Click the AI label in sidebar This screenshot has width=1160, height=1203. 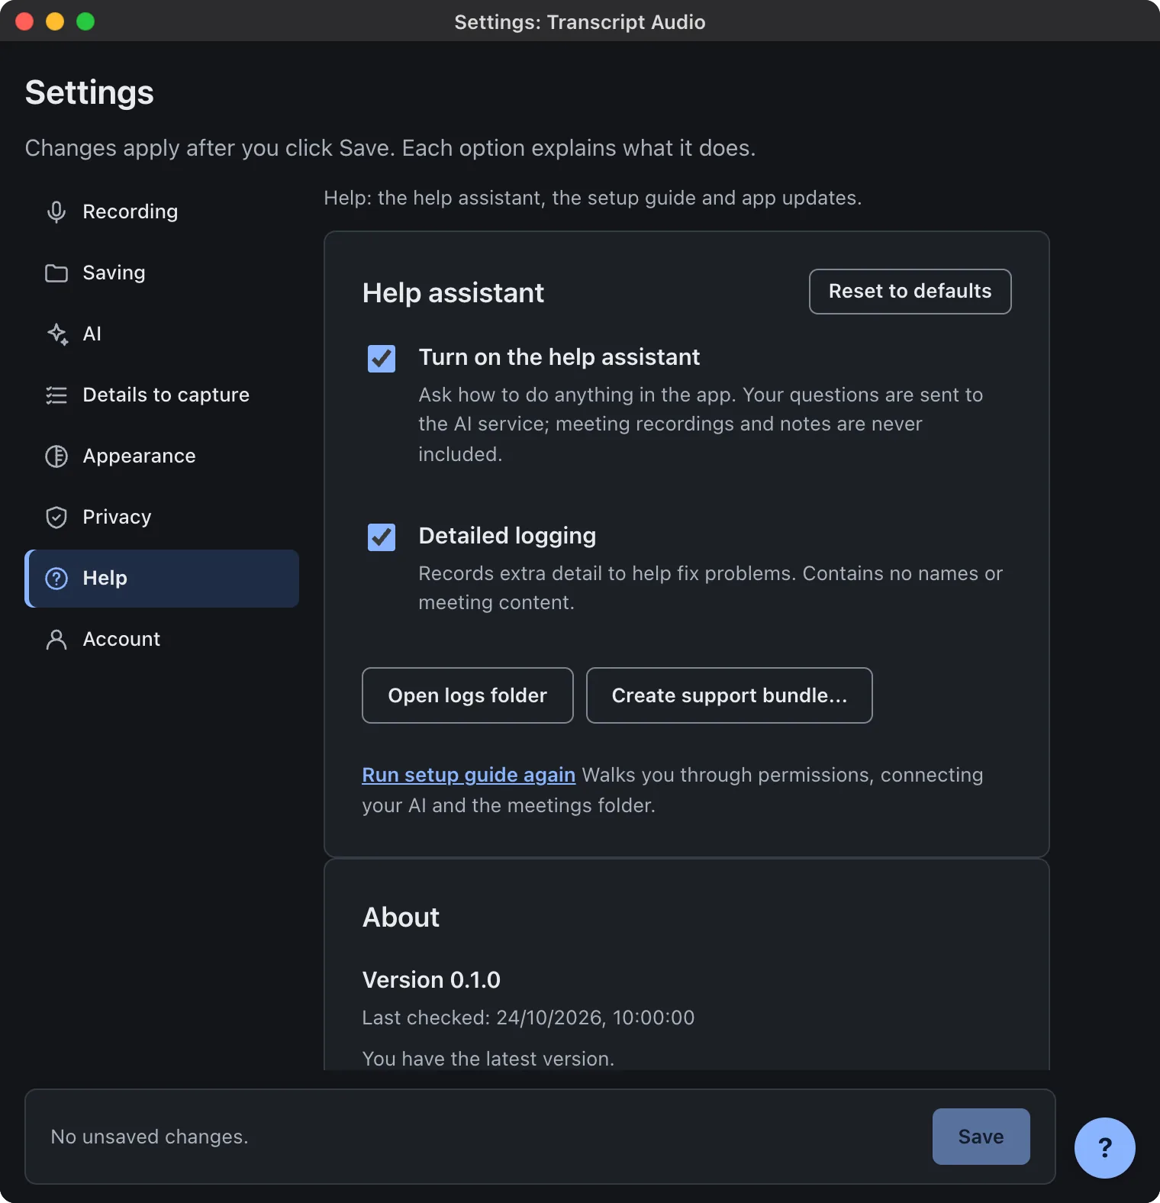click(92, 334)
